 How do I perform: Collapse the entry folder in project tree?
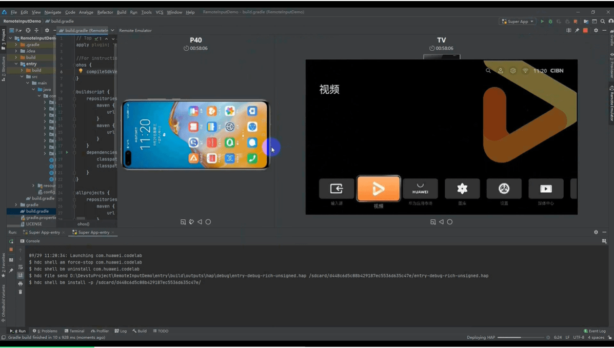(x=16, y=64)
